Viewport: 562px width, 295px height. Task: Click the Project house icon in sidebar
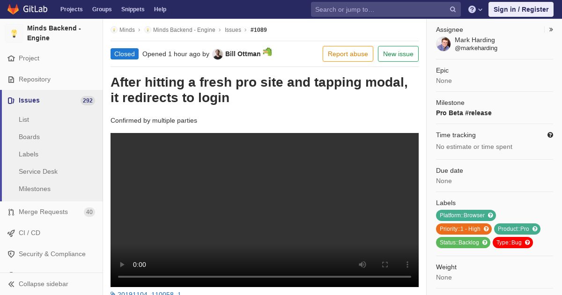(x=11, y=59)
